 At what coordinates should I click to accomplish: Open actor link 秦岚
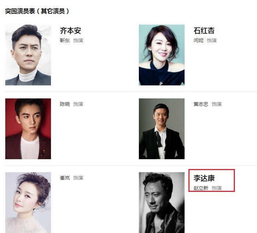65,178
